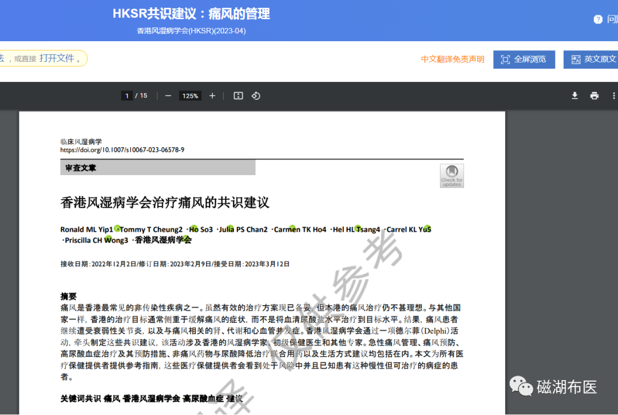Click the journal name 临床风湿病学

pyautogui.click(x=81, y=141)
